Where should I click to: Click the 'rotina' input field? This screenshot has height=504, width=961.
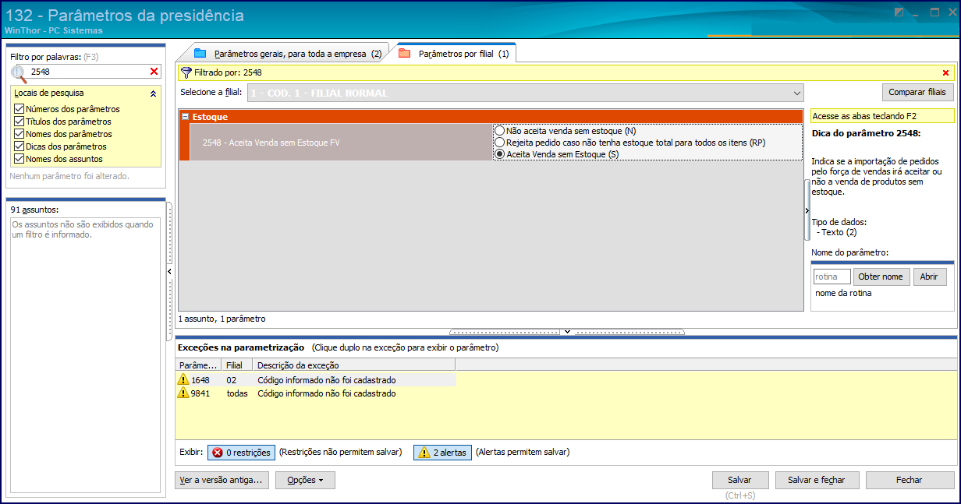832,277
